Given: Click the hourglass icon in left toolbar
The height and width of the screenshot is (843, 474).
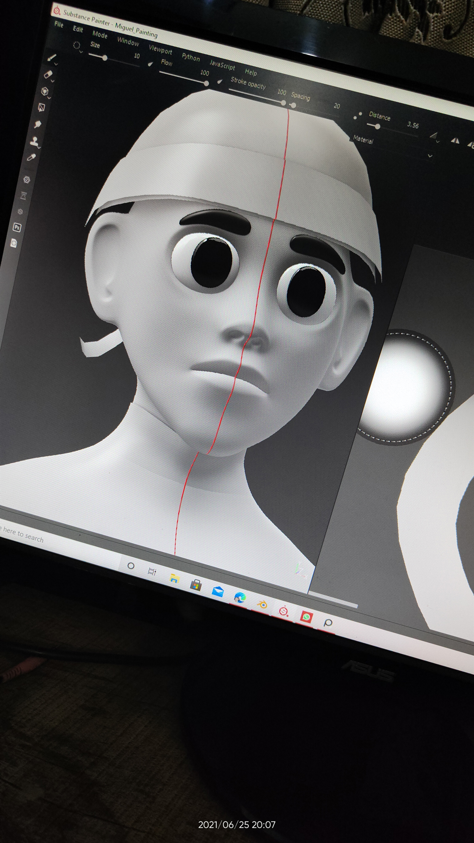Looking at the screenshot, I should [23, 196].
